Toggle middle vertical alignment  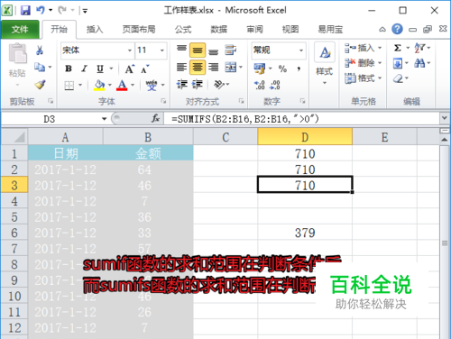tap(198, 50)
